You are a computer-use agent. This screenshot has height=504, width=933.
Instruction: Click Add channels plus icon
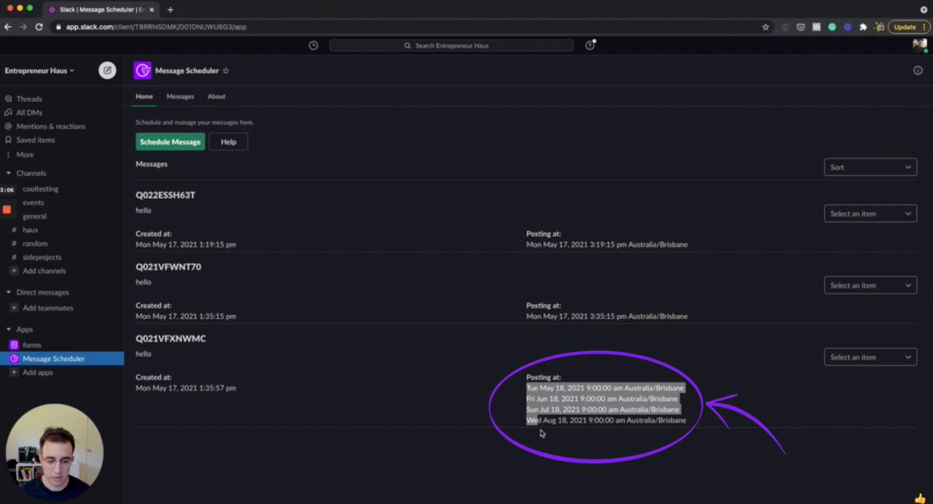pos(13,270)
